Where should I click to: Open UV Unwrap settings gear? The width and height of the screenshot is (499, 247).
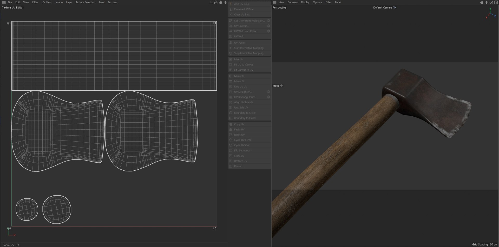(269, 26)
